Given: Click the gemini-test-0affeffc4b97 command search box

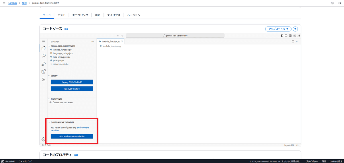Looking at the screenshot, I should pyautogui.click(x=175, y=36).
